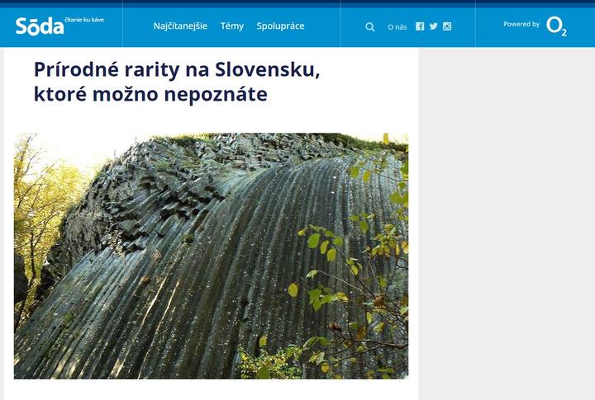The image size is (595, 400).
Task: Click the search magnifier icon
Action: tap(370, 27)
